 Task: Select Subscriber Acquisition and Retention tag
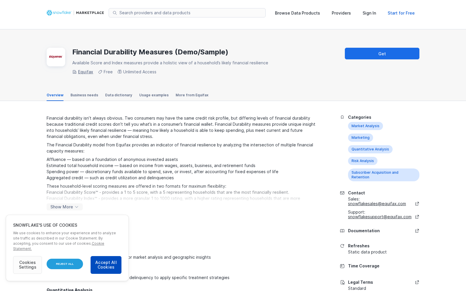coord(384,175)
